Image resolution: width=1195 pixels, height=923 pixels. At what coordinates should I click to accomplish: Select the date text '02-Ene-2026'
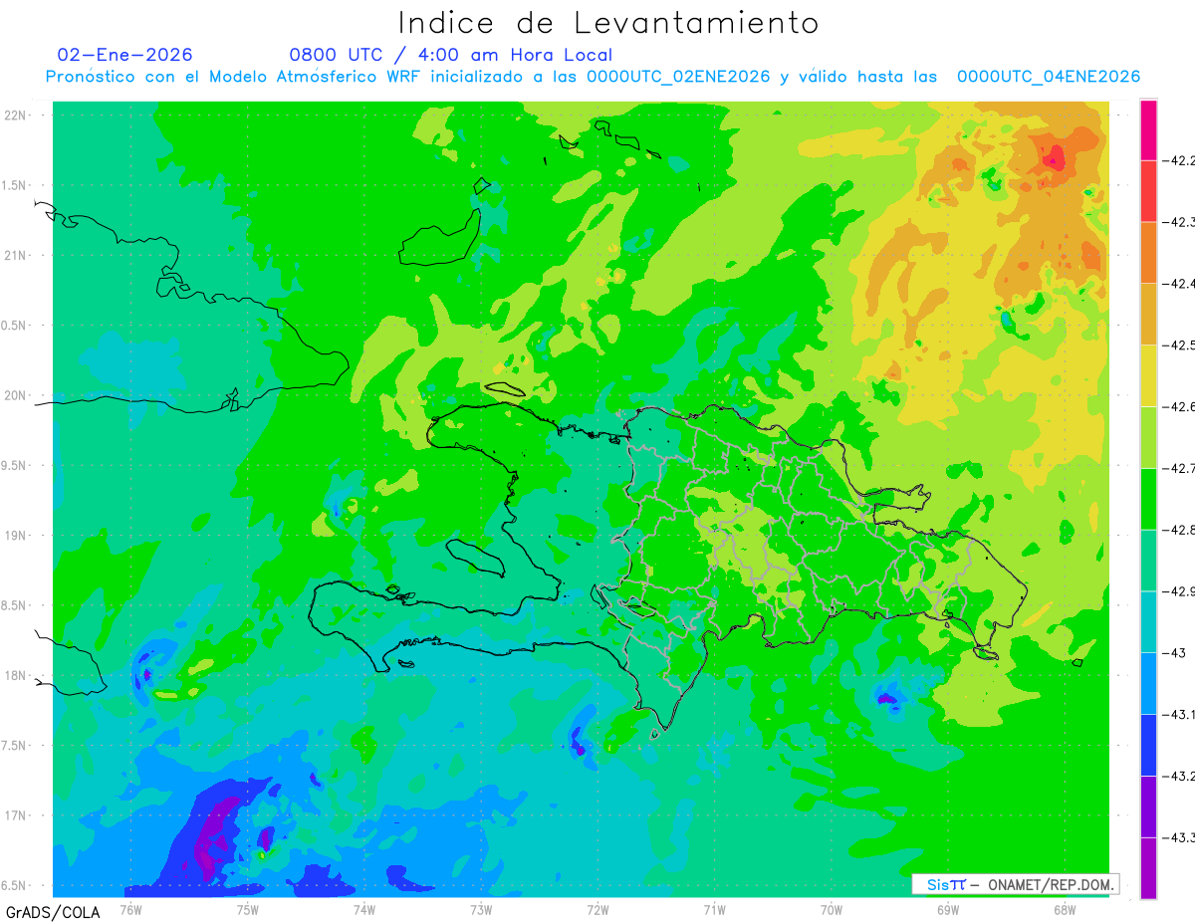[x=125, y=55]
